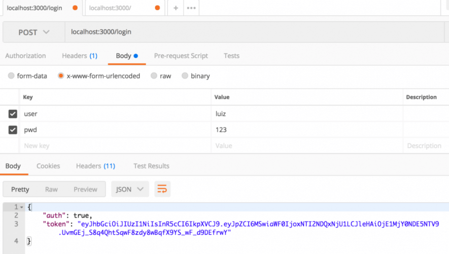Collapse JSON at line 1 fold arrow
Screen dimensions: 449x254
21,207
